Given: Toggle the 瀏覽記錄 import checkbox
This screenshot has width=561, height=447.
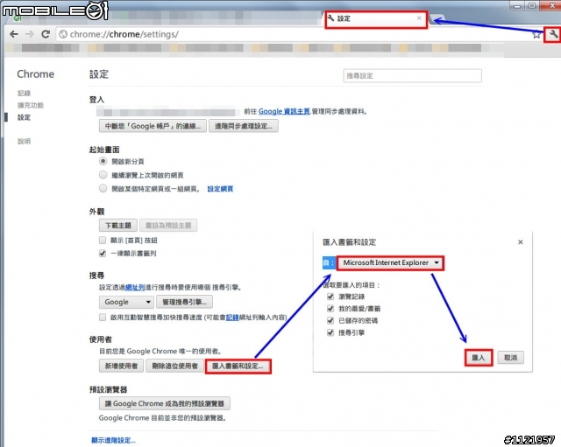Looking at the screenshot, I should click(x=330, y=297).
